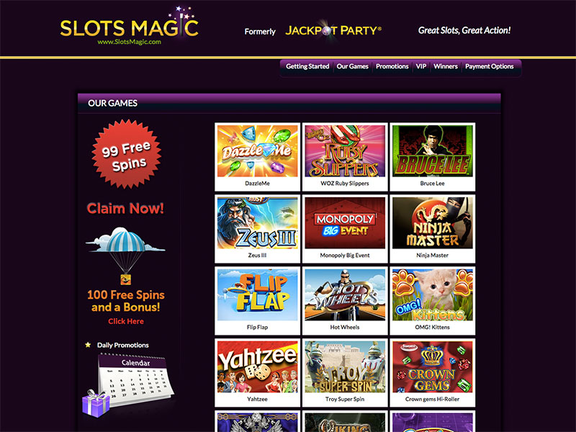This screenshot has width=576, height=432.
Task: Click the Jackpot Party logo
Action: tap(333, 30)
